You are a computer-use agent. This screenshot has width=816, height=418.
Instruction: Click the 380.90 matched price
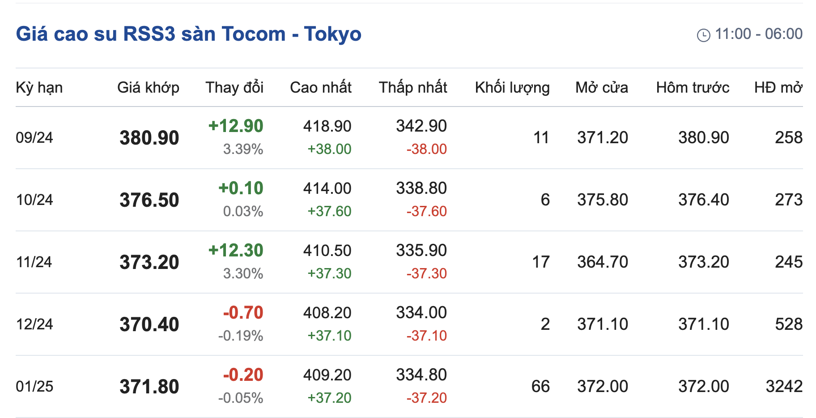pos(149,138)
